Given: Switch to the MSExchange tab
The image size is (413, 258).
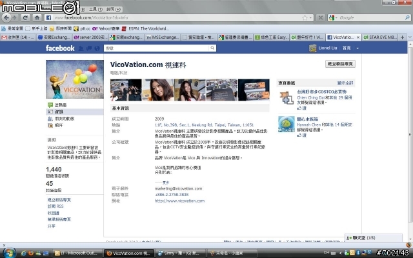Looking at the screenshot, I should 163,37.
